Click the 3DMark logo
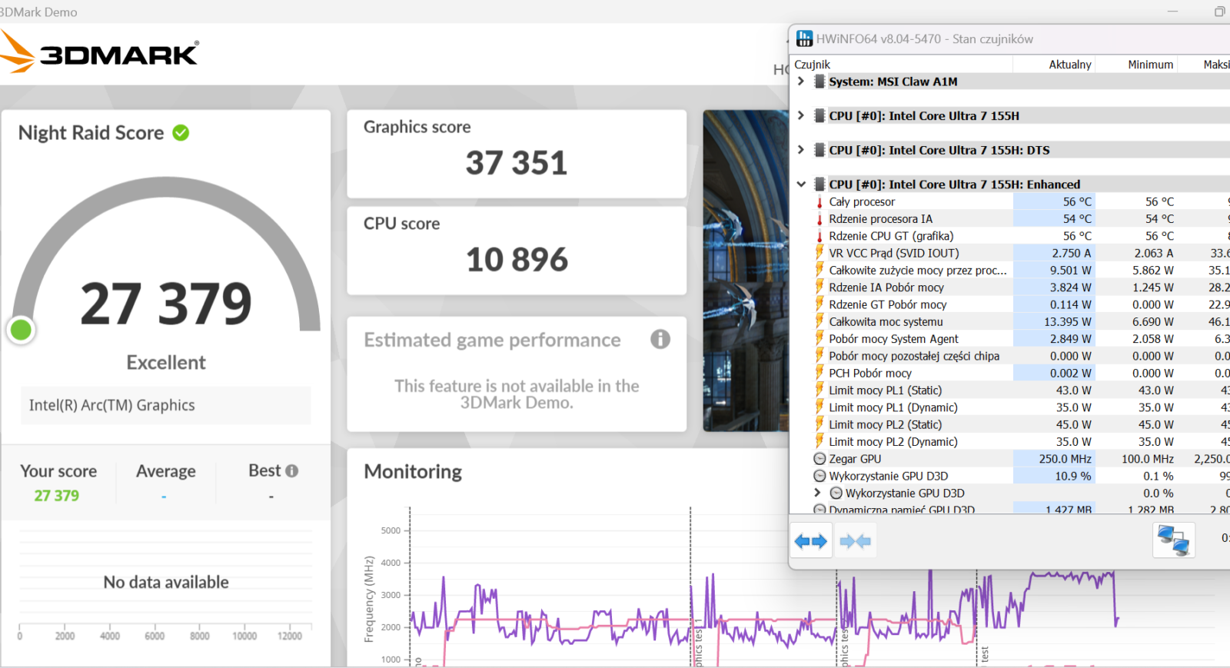This screenshot has height=668, width=1230. (100, 53)
